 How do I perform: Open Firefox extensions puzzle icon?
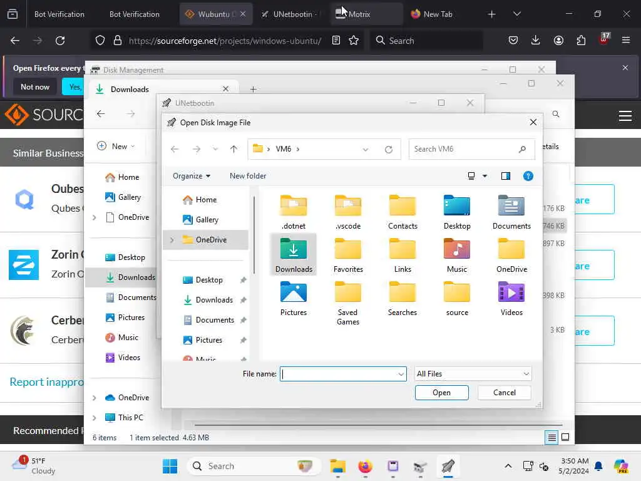pyautogui.click(x=581, y=41)
